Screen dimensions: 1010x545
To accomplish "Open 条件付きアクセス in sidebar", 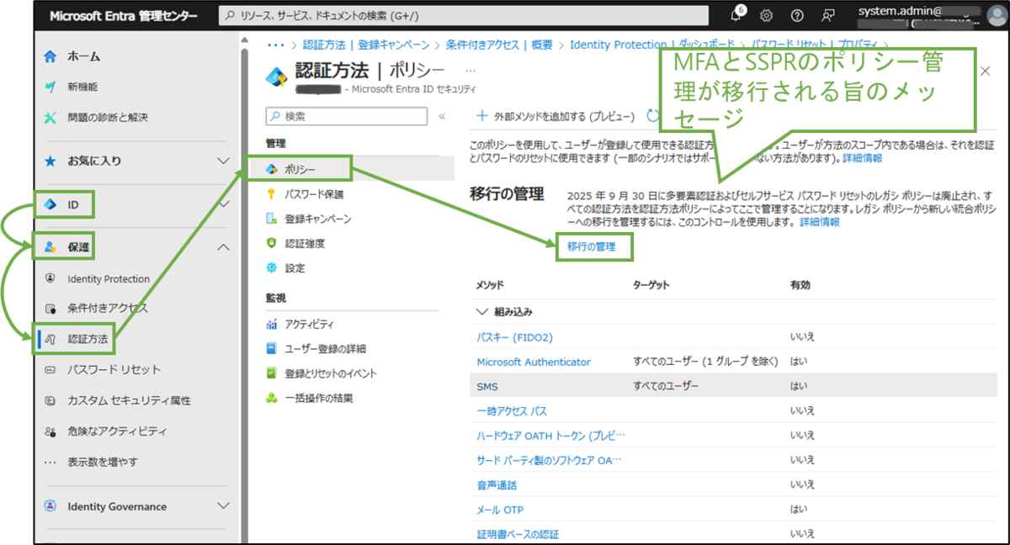I will tap(108, 308).
